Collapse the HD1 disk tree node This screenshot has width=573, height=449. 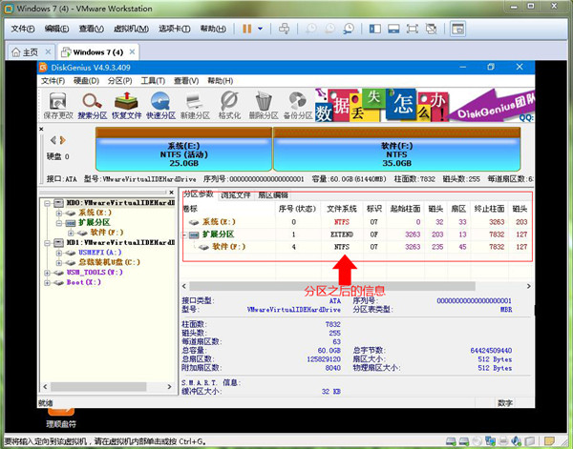pos(47,242)
